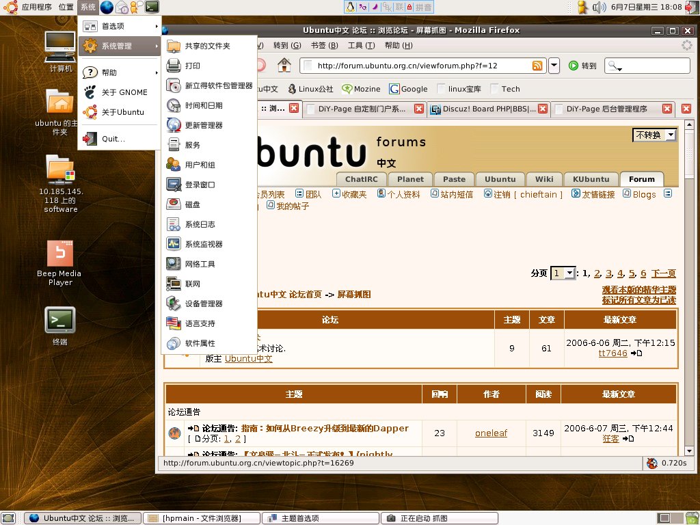The width and height of the screenshot is (700, 525).
Task: Click the 联网 networking icon
Action: click(x=173, y=284)
